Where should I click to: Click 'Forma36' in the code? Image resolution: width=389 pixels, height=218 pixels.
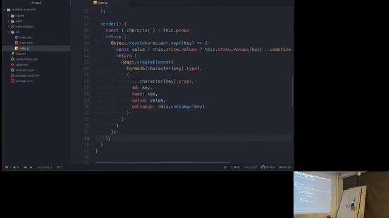coord(136,68)
